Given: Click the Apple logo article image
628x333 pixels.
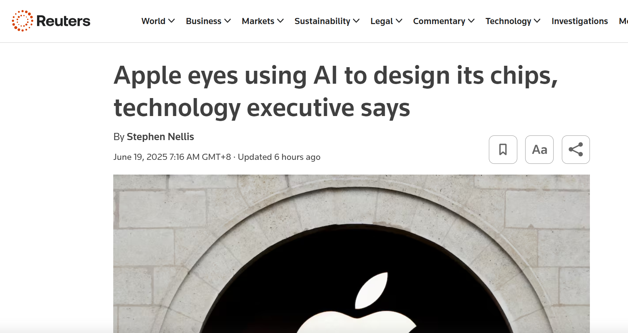Looking at the screenshot, I should click(351, 254).
